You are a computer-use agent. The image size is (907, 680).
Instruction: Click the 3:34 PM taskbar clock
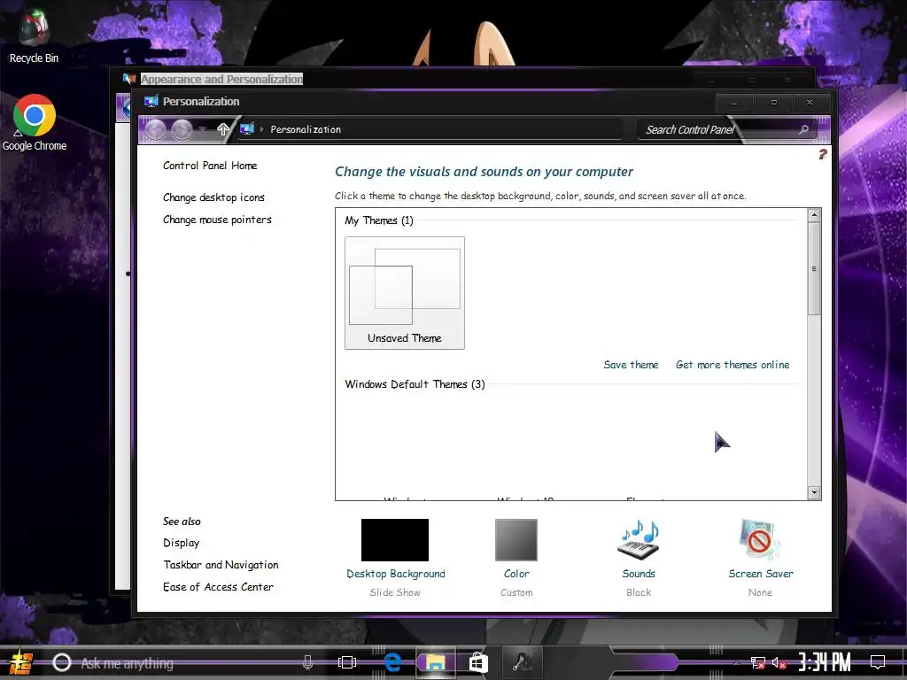point(825,662)
